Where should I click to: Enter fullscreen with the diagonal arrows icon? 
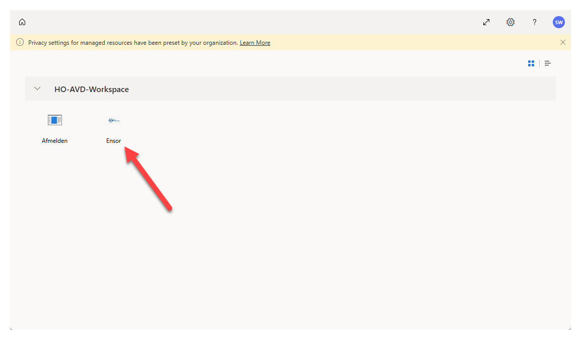pos(486,22)
